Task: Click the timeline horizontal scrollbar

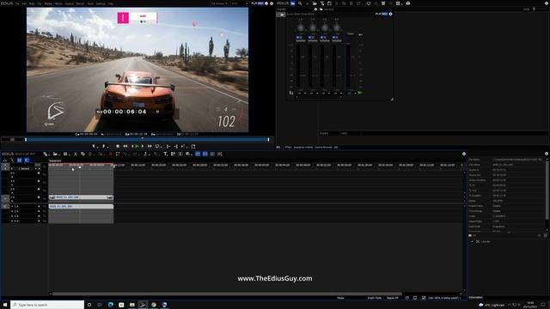Action: [x=227, y=294]
